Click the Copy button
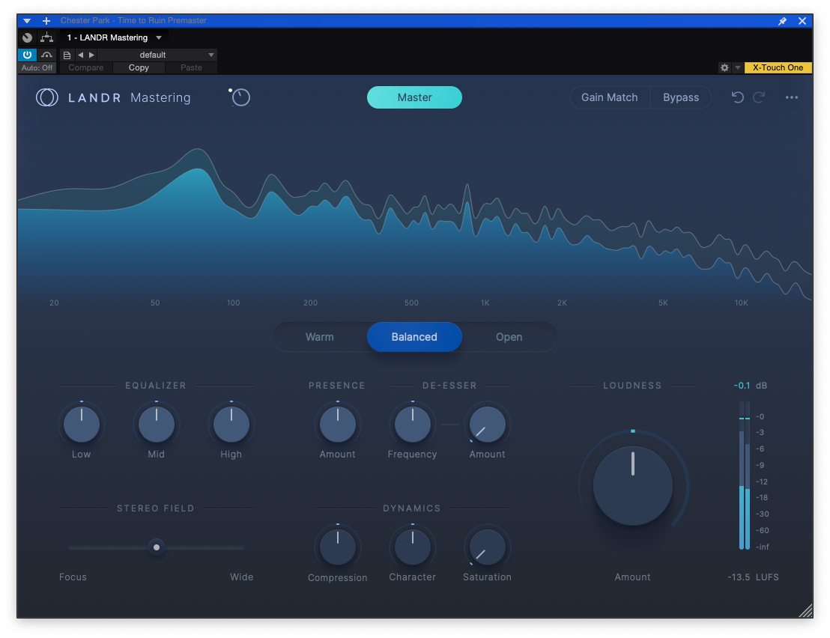 pos(139,67)
